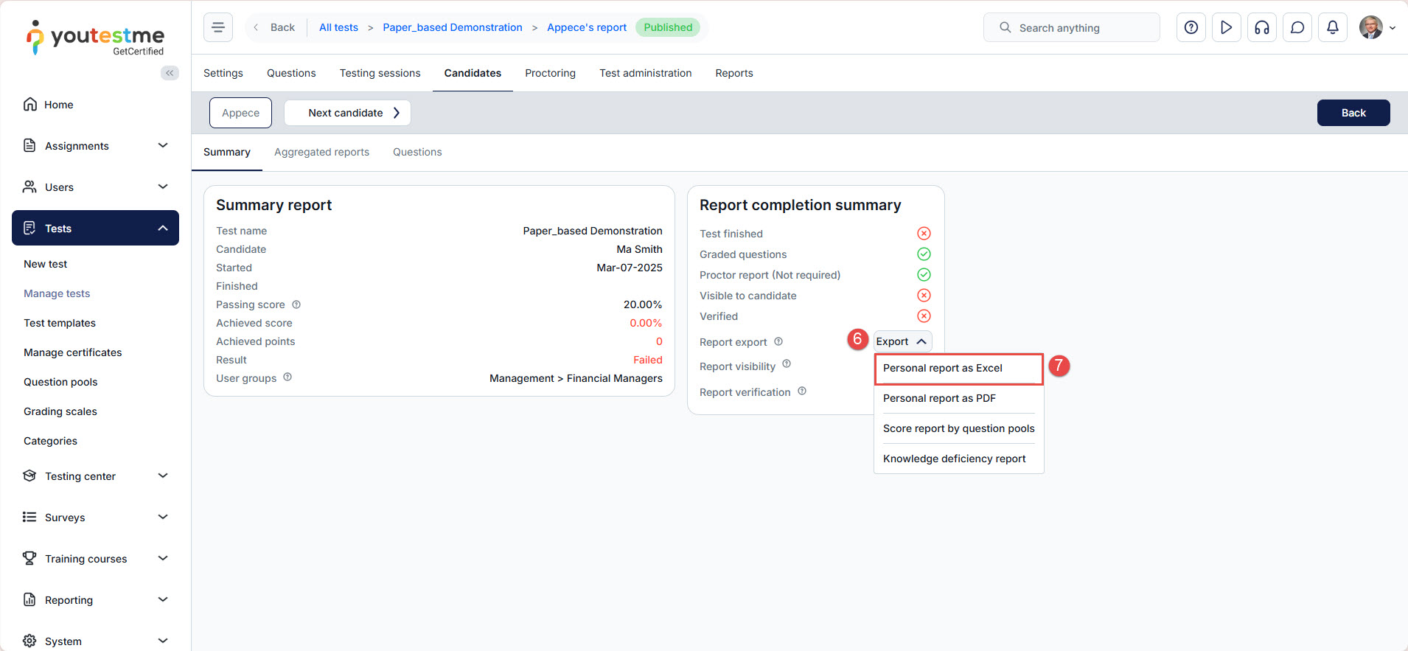The width and height of the screenshot is (1408, 651).
Task: Click the Test finished status icon
Action: [x=924, y=234]
